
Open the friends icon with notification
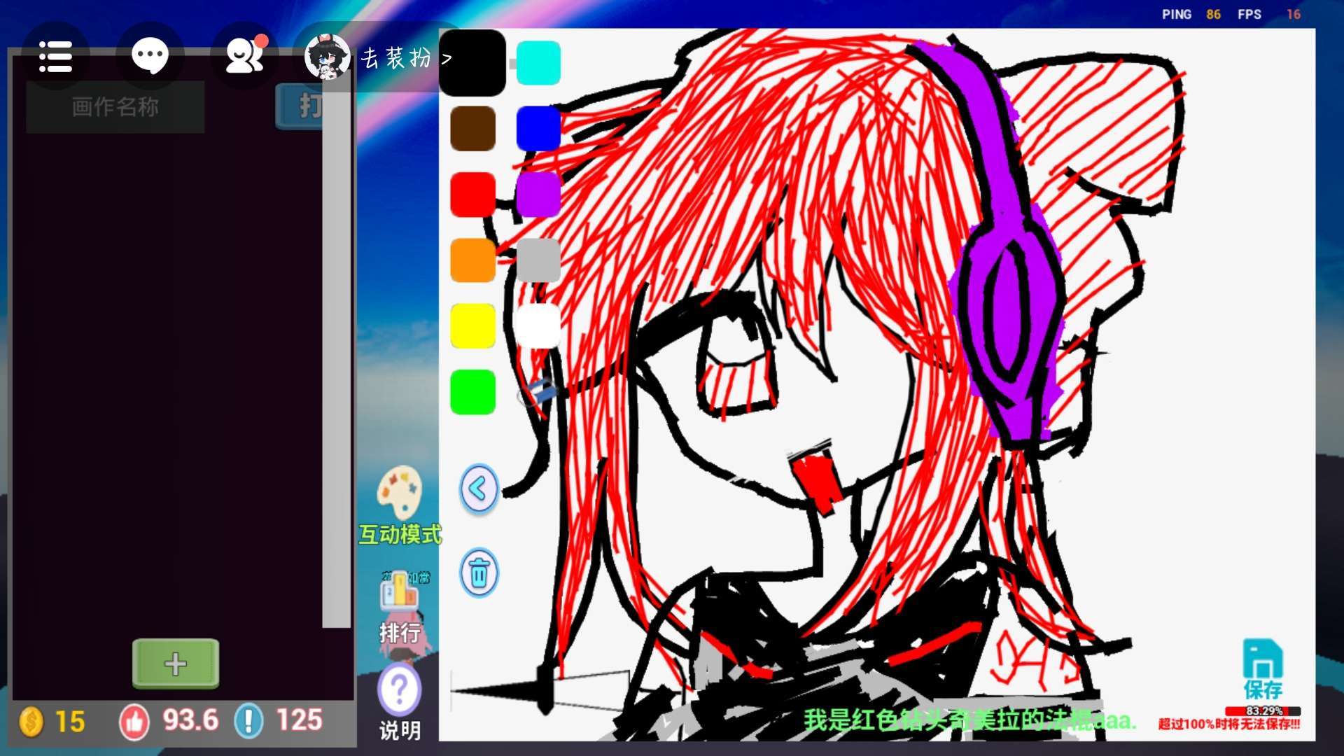tap(244, 57)
